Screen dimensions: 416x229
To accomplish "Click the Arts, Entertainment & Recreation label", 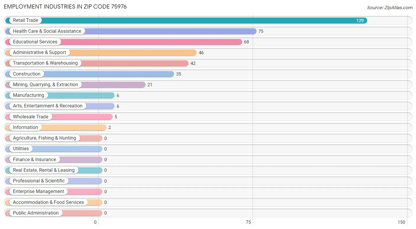I will [48, 106].
